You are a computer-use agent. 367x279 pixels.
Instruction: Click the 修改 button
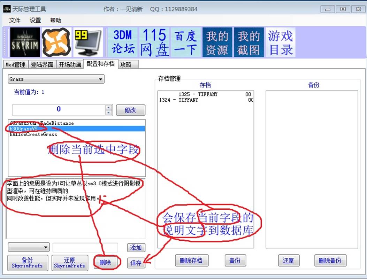130,110
